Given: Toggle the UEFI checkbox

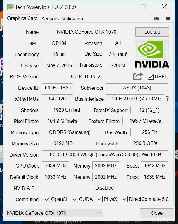Looking at the screenshot, I should 151,77.
